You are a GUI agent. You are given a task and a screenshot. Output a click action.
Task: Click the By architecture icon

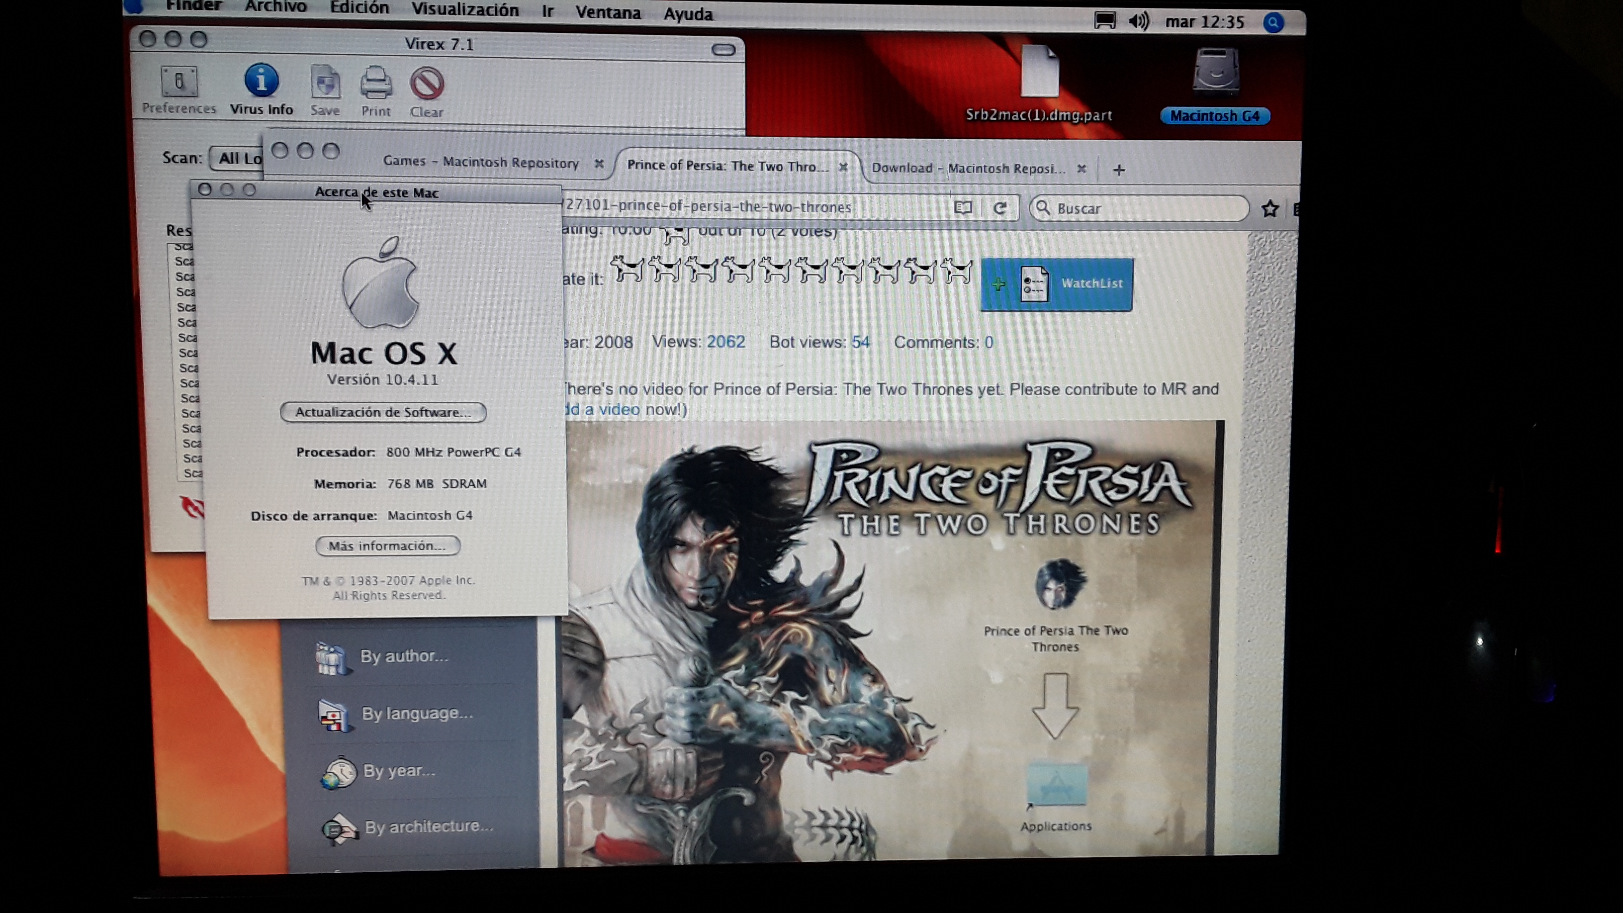point(340,828)
